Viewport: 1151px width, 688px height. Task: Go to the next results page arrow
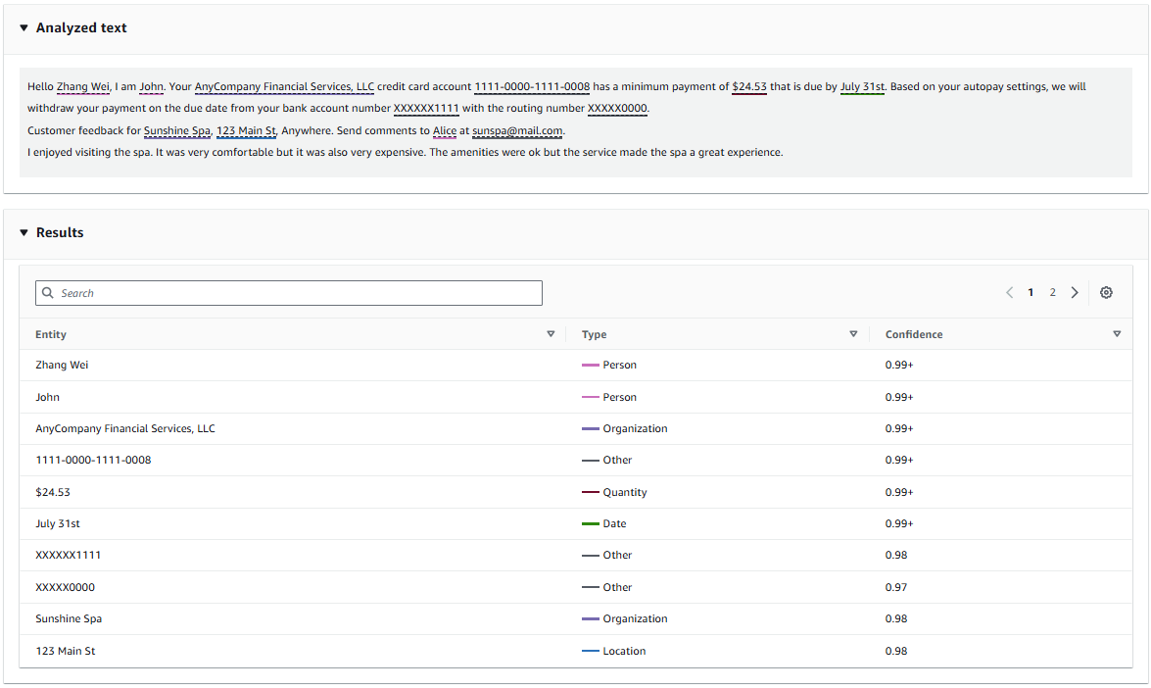(x=1075, y=292)
